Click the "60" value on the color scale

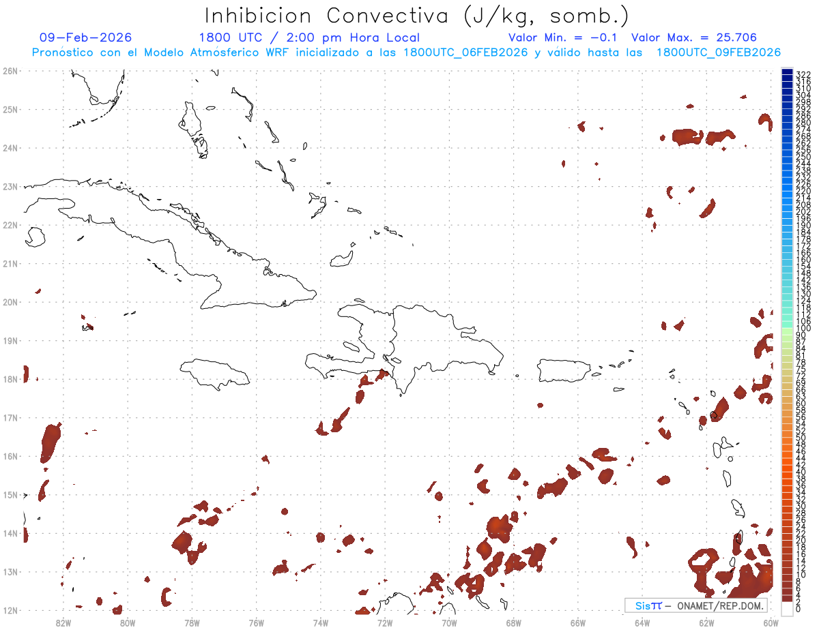(801, 403)
